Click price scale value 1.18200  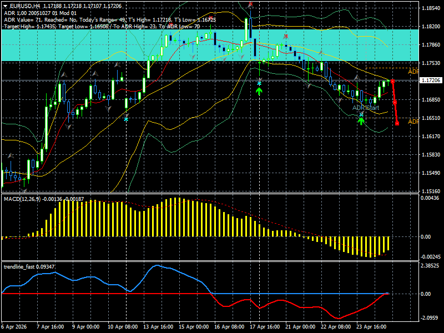click(431, 26)
